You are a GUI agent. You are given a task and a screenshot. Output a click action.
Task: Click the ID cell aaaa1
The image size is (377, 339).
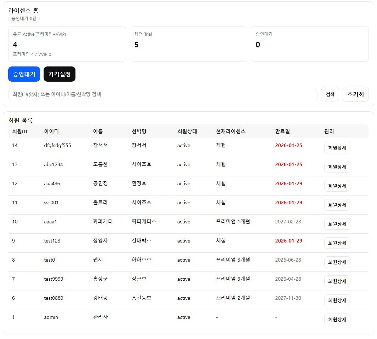pos(50,222)
